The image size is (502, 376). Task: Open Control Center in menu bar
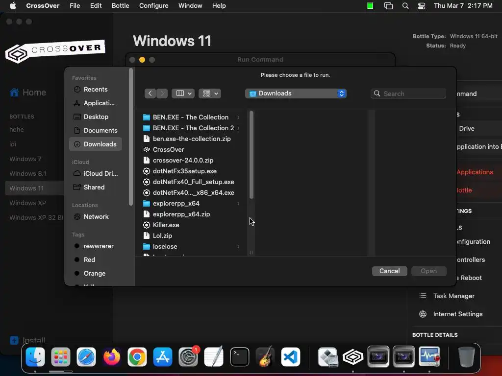point(422,6)
